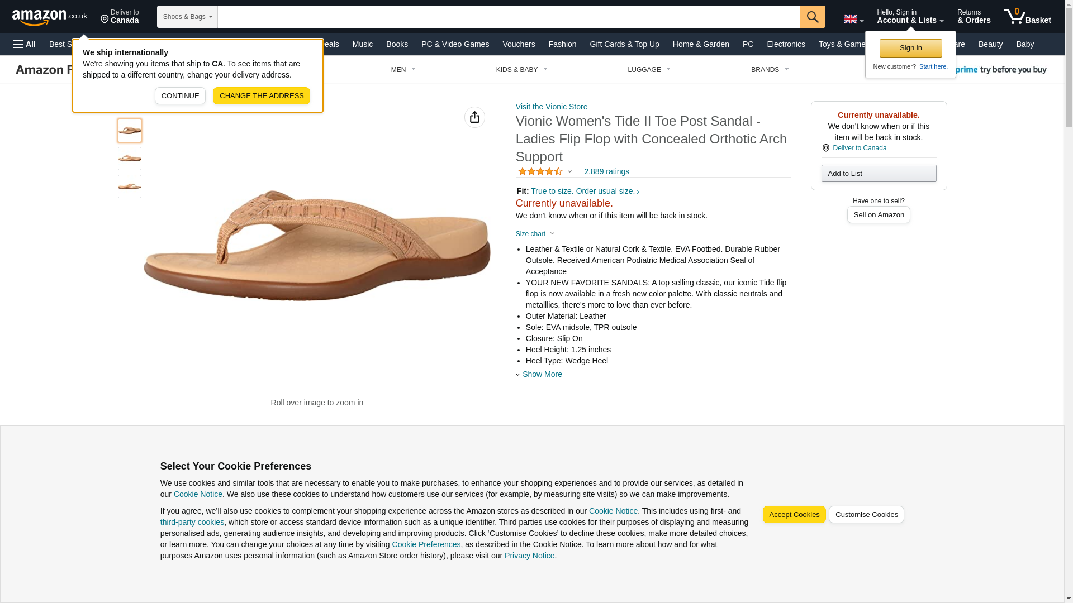
Task: Click the Customise Cookies button
Action: click(x=866, y=515)
